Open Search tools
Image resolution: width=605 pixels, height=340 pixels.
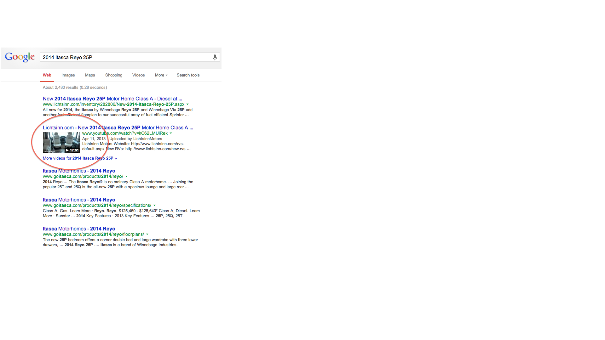(x=188, y=75)
